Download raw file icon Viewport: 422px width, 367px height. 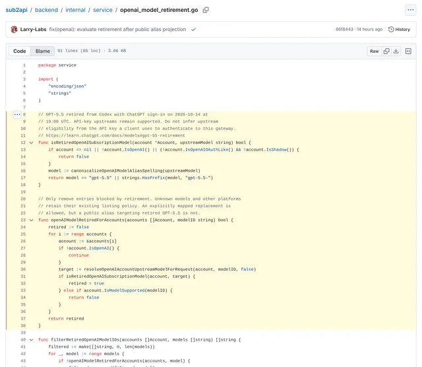(396, 51)
